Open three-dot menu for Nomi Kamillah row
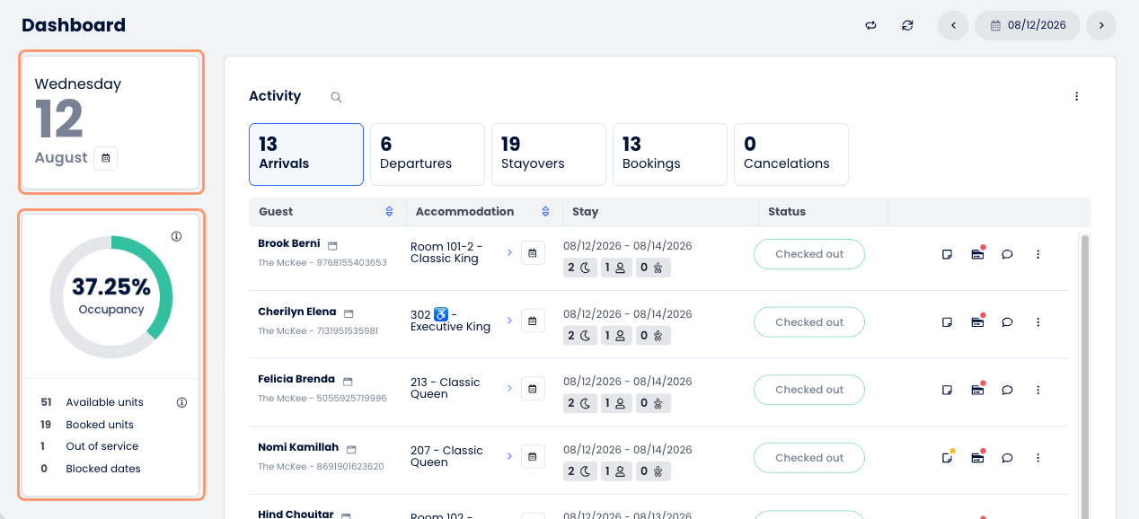Image resolution: width=1139 pixels, height=519 pixels. tap(1037, 458)
